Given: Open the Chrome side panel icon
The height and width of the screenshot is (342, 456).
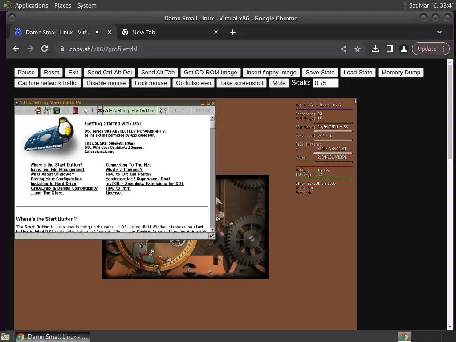Looking at the screenshot, I should tap(389, 49).
